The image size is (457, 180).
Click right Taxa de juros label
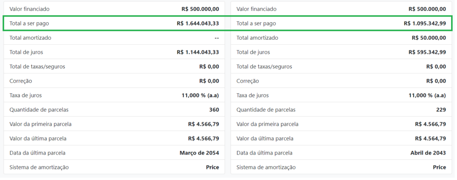tap(253, 96)
